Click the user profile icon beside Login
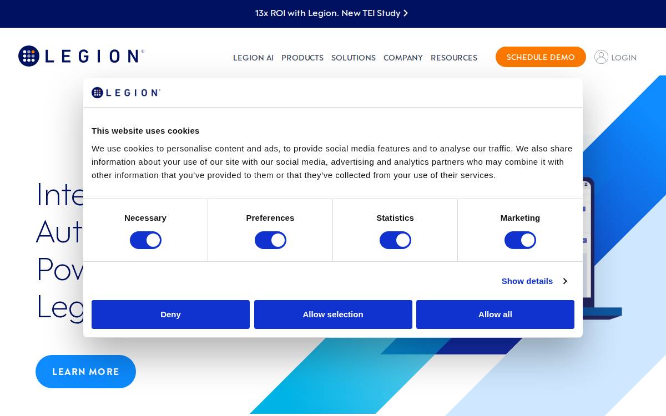The width and height of the screenshot is (666, 416). tap(601, 57)
